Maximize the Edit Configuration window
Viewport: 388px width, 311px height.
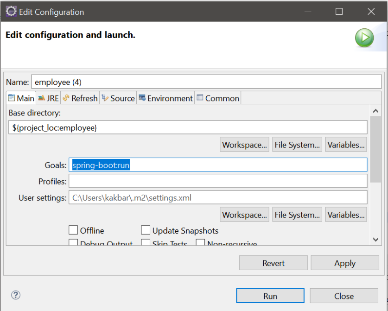pos(339,12)
